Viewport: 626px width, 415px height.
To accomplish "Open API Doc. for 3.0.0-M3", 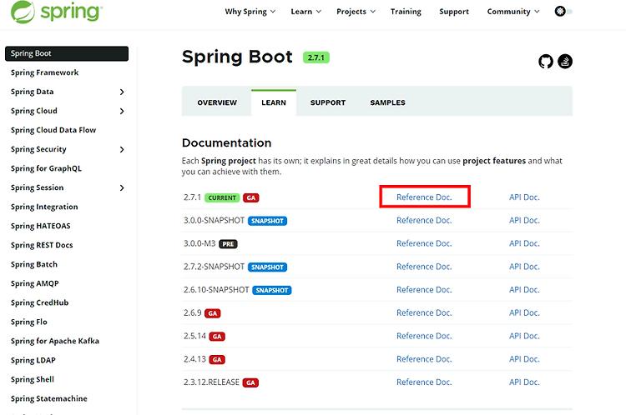I will 524,243.
